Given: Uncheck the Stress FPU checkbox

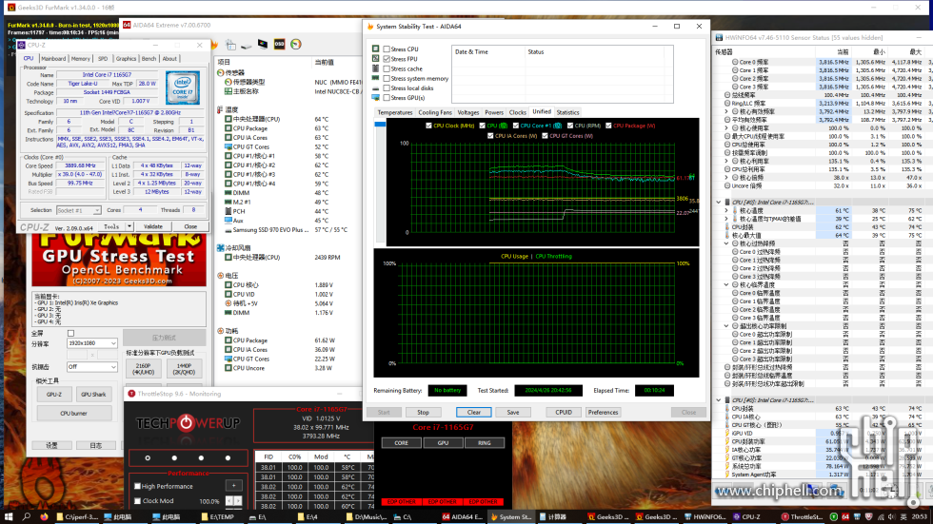Looking at the screenshot, I should 387,59.
